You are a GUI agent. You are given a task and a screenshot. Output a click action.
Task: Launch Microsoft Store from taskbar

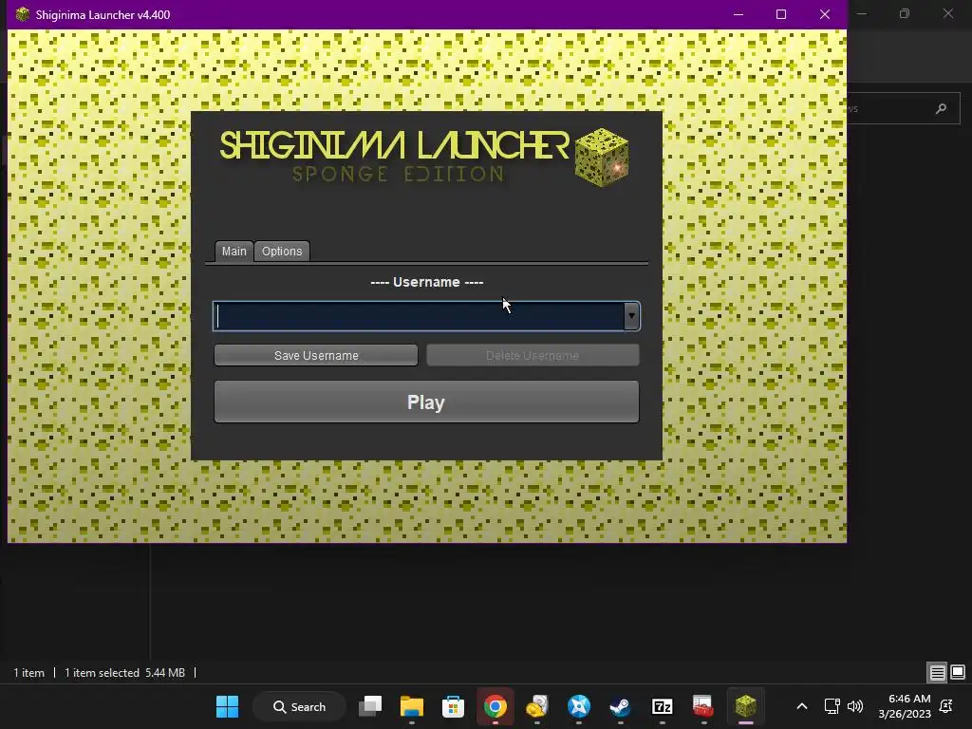453,706
